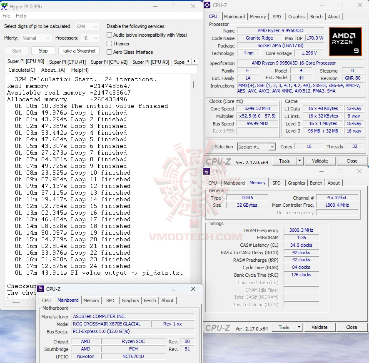The width and height of the screenshot is (369, 363).
Task: Open Calculate(C) menu in Super PI
Action: click(x=22, y=70)
